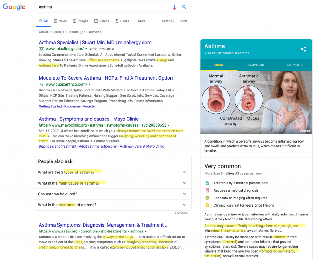
Task: Select the ABOUT tab in Asthma panel
Action: pyautogui.click(x=219, y=65)
